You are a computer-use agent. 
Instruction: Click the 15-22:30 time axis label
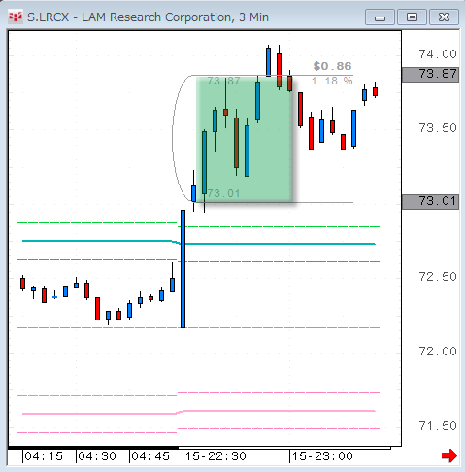(x=216, y=456)
